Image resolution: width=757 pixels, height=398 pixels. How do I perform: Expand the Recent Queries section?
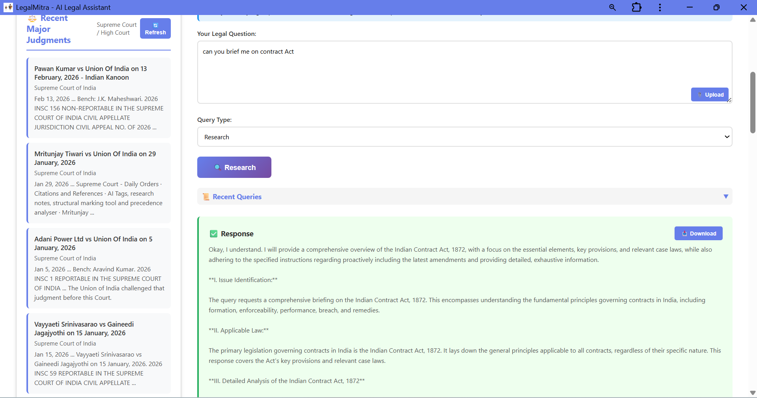click(237, 197)
